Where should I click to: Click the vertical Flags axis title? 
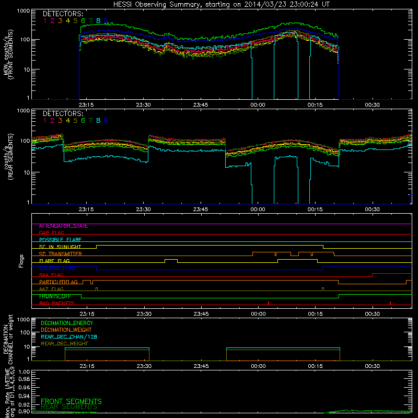click(21, 261)
